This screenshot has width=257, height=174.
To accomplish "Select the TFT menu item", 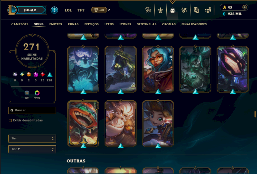I will click(81, 10).
